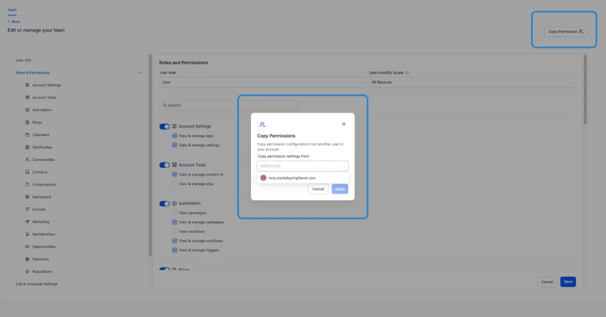Click the page-level Cancel button
The width and height of the screenshot is (606, 317).
tap(547, 282)
